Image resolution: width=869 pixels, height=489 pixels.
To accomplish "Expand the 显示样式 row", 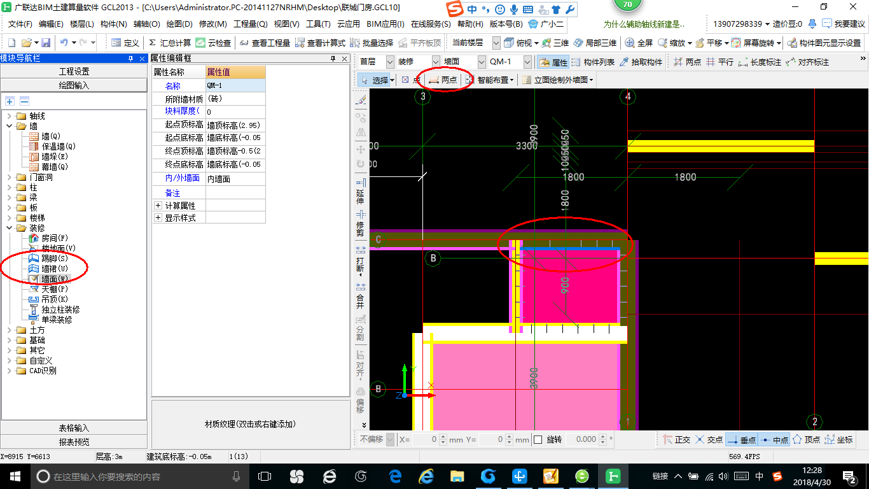I will point(158,218).
